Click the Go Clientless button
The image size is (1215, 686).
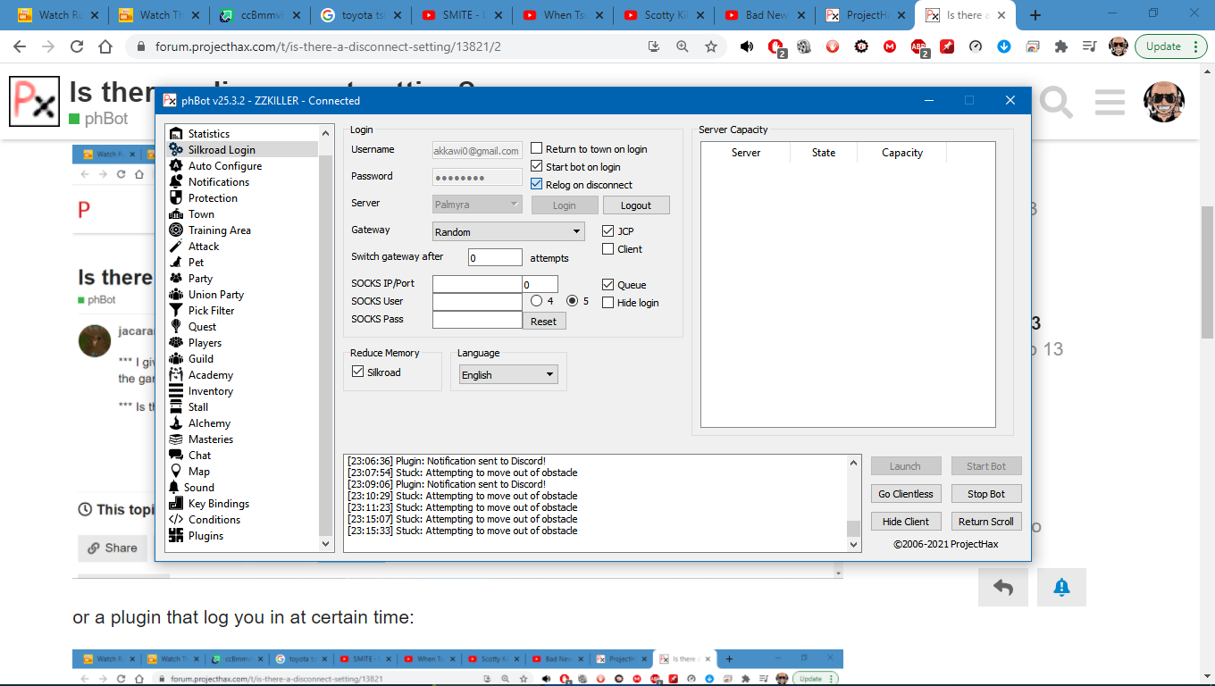(x=905, y=494)
